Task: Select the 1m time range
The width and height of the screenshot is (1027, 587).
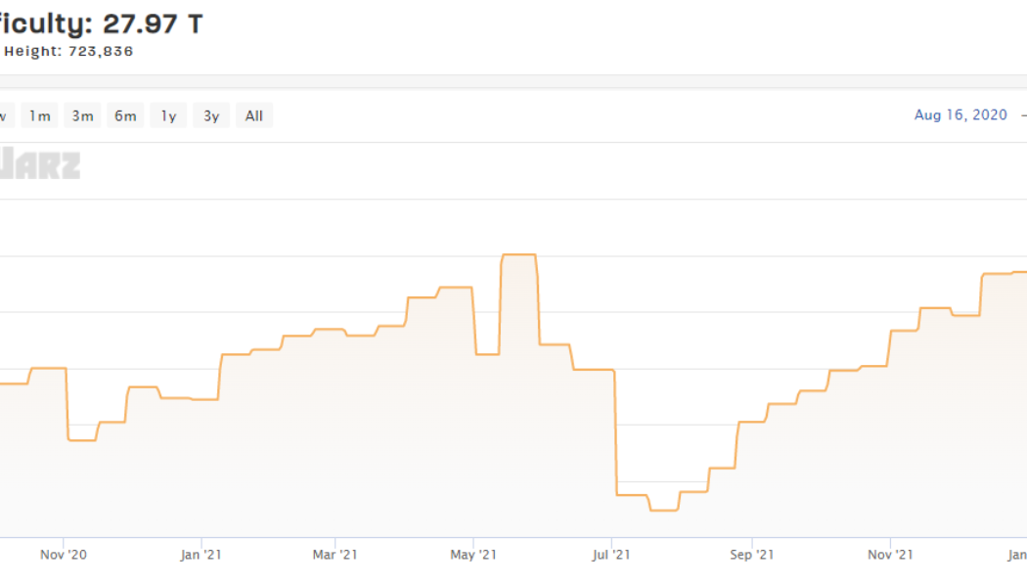Action: tap(39, 115)
